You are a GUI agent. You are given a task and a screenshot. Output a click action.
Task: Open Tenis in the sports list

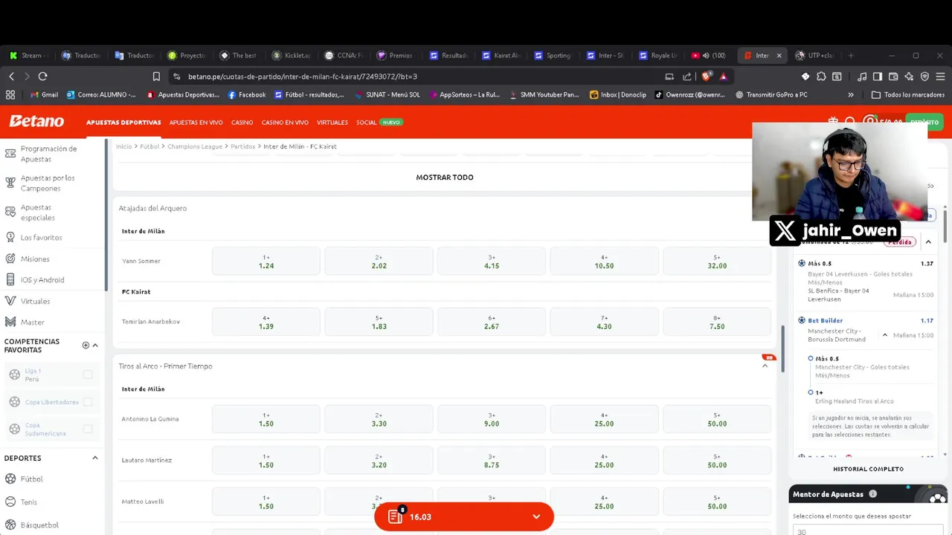(28, 502)
